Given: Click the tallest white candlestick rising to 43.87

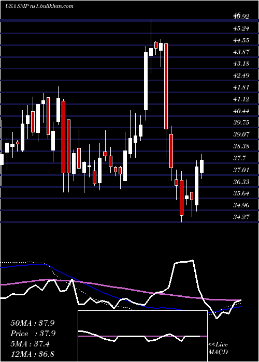Looking at the screenshot, I should [x=146, y=81].
